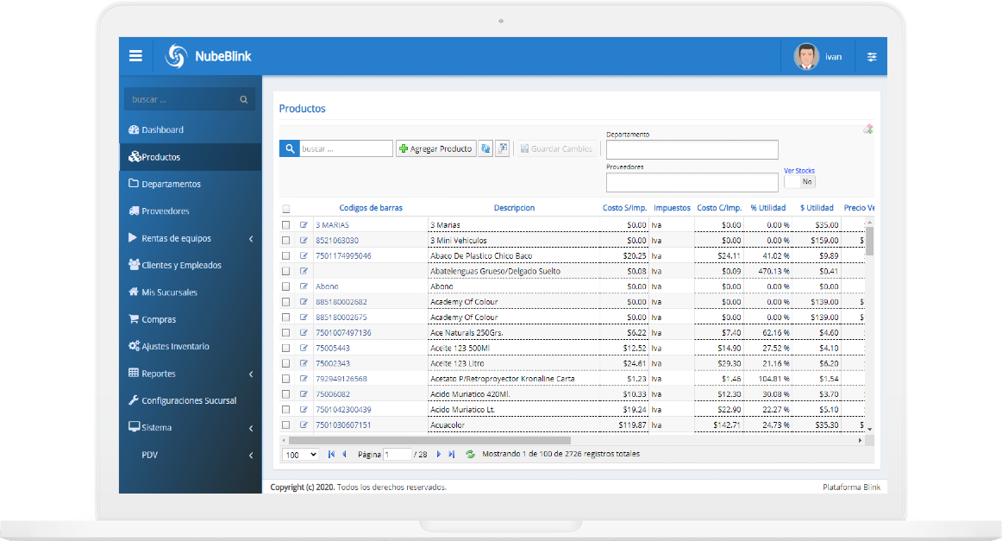
Task: Click the horizontal scrollbar under the table
Action: [x=431, y=440]
